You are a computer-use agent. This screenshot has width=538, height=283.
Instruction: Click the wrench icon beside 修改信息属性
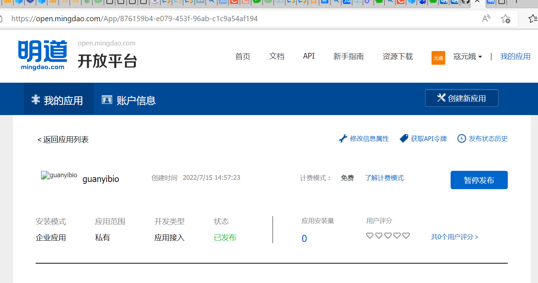[343, 138]
